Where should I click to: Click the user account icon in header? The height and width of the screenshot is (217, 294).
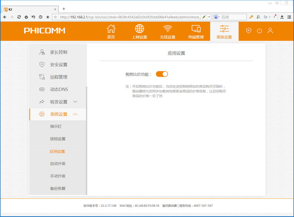pyautogui.click(x=270, y=31)
